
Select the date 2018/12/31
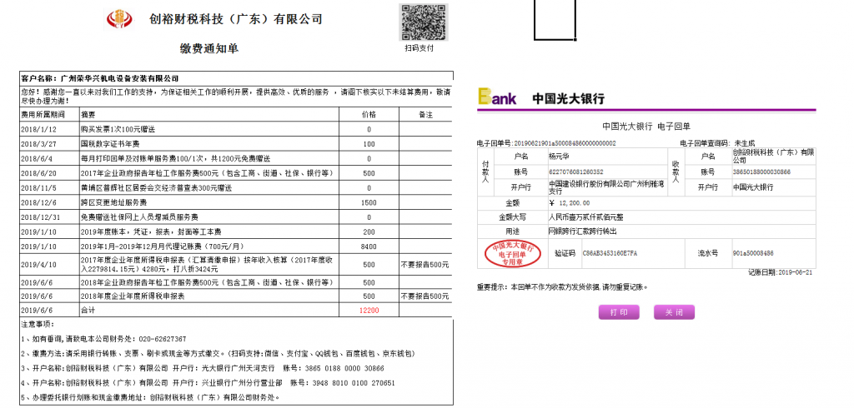40,217
